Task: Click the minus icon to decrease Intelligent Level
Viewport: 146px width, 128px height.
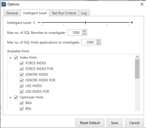Action: point(39,22)
